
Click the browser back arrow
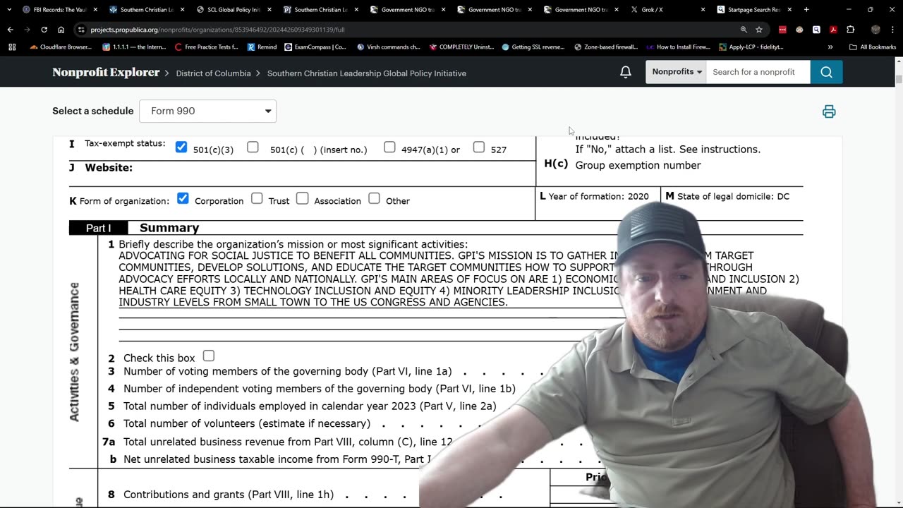coord(10,30)
